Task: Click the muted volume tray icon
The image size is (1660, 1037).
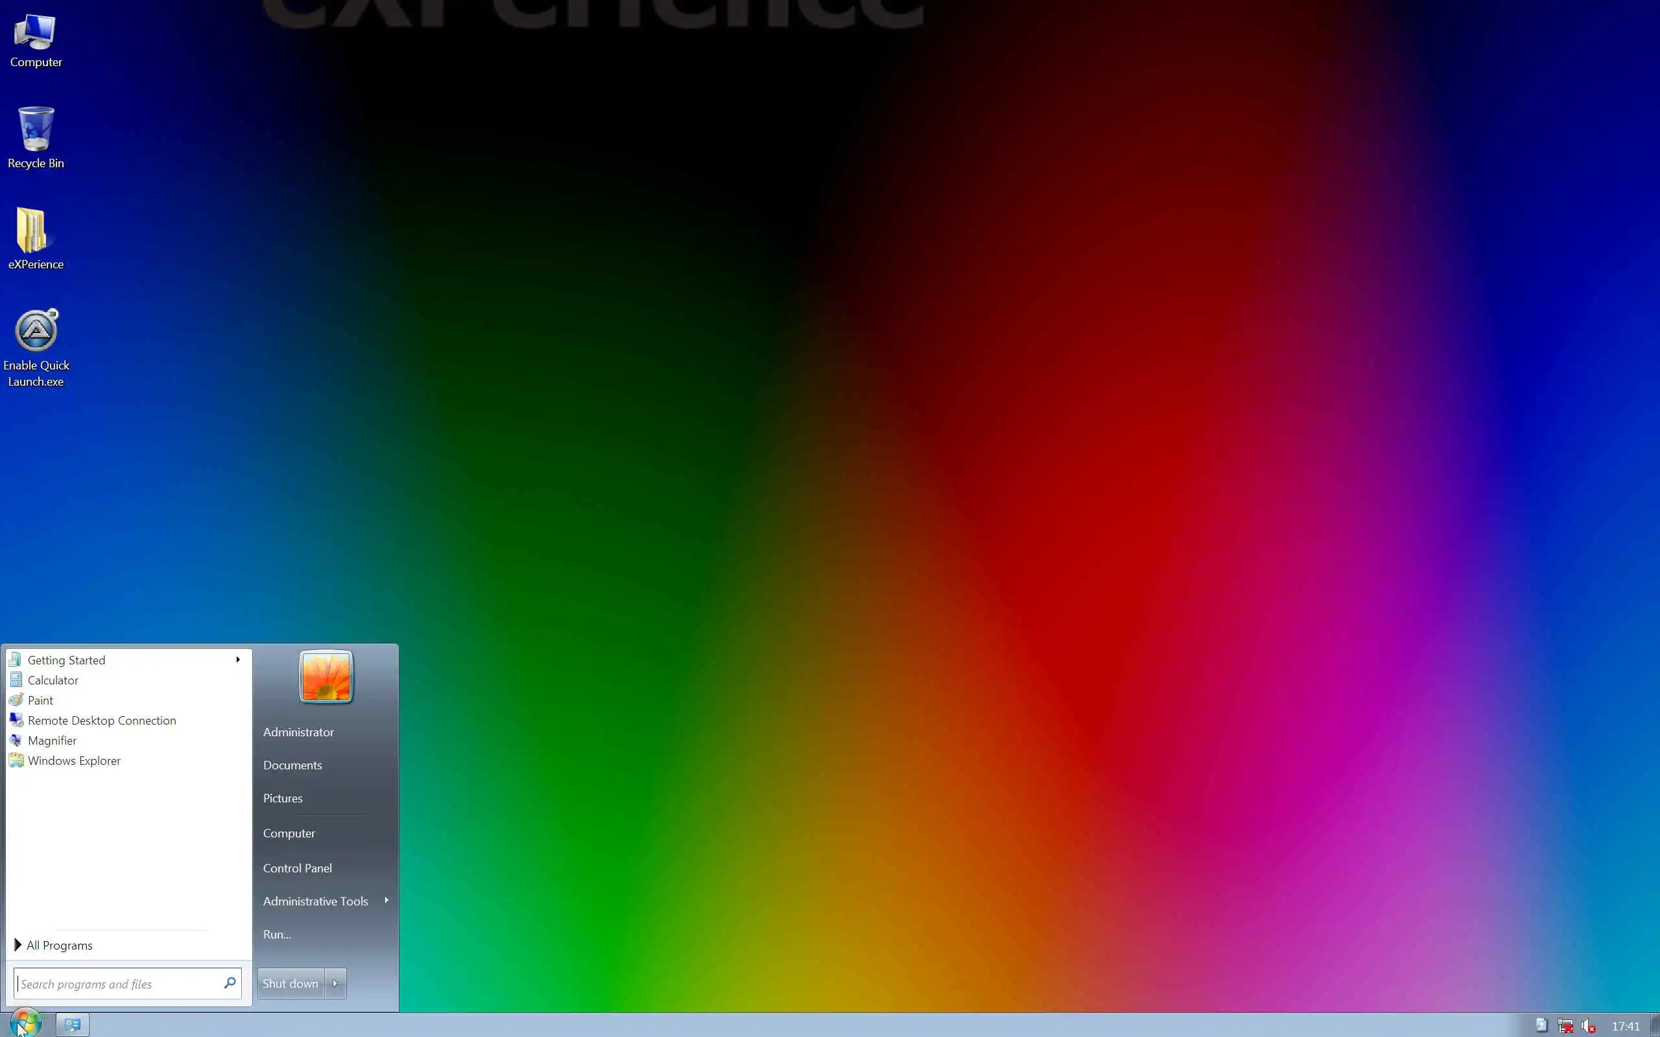Action: click(x=1588, y=1026)
